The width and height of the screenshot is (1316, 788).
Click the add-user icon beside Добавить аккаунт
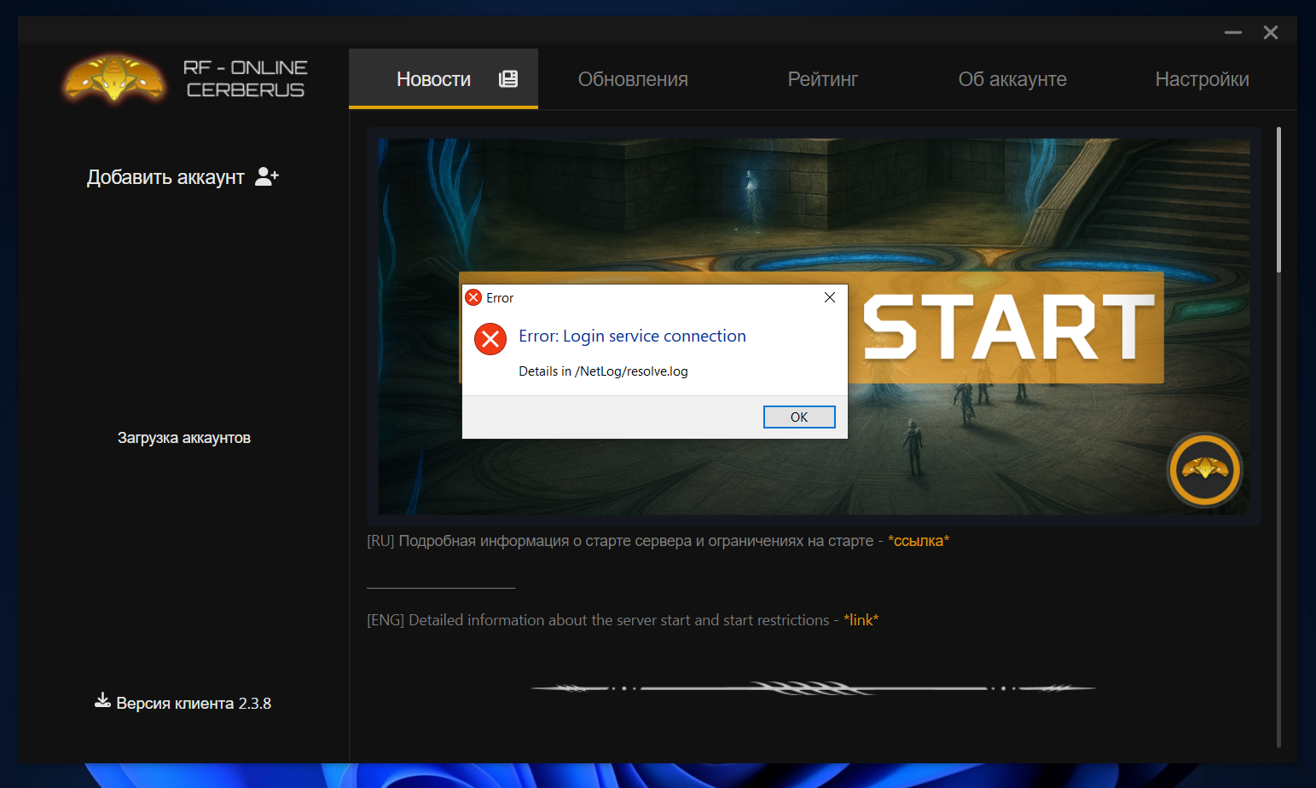pyautogui.click(x=267, y=176)
